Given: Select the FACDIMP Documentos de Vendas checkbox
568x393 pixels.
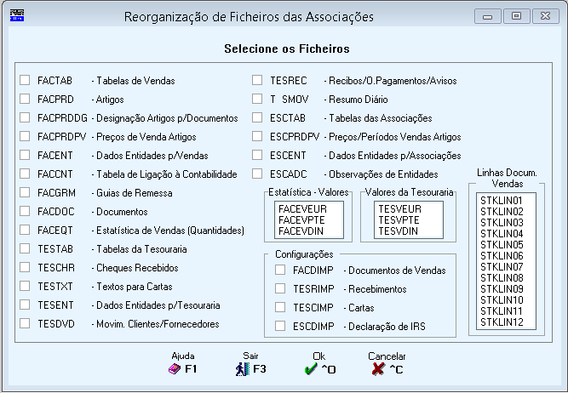Looking at the screenshot, I should [280, 270].
